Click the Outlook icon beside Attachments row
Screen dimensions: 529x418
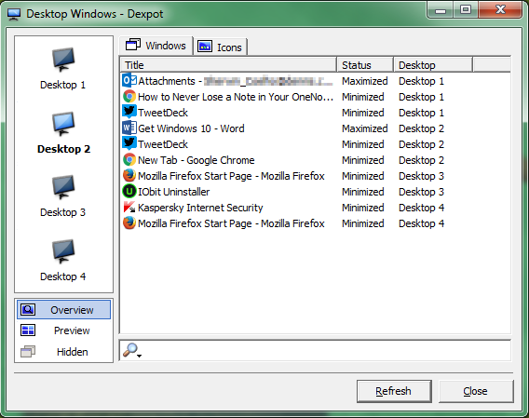click(129, 81)
